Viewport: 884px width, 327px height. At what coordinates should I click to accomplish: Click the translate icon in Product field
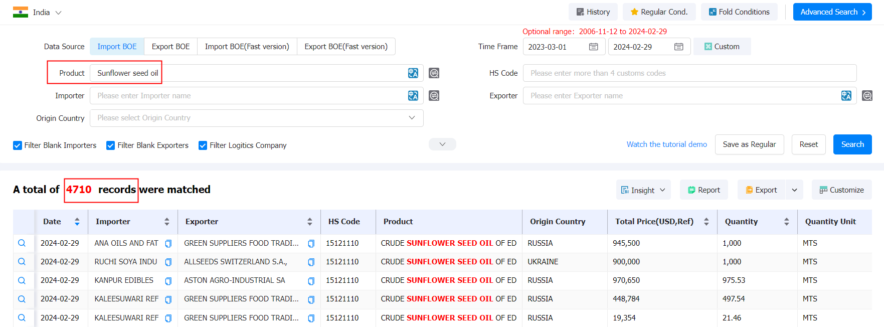[413, 73]
